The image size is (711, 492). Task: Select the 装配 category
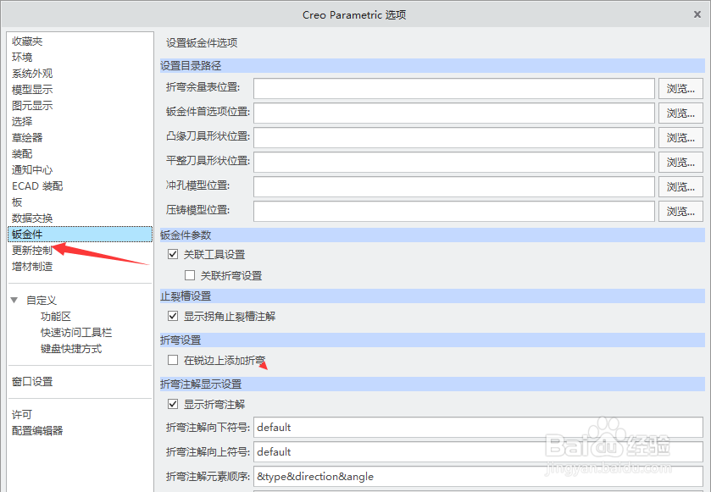22,153
